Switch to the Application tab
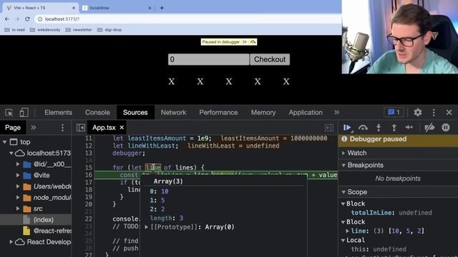This screenshot has width=458, height=257. click(306, 113)
